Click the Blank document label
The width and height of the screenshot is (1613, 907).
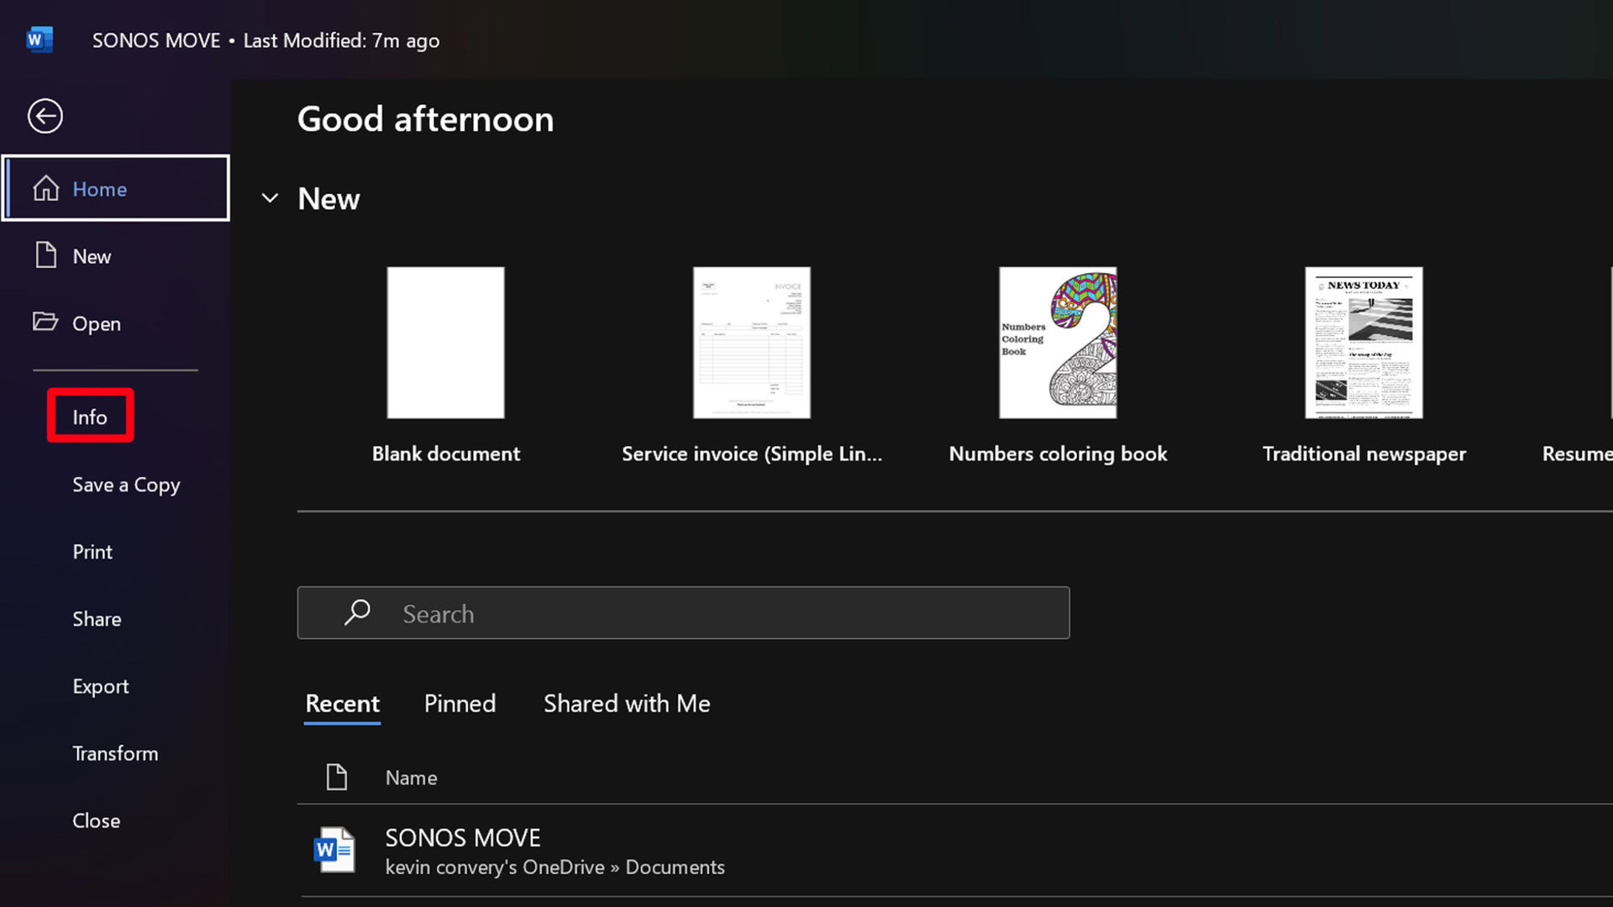446,453
